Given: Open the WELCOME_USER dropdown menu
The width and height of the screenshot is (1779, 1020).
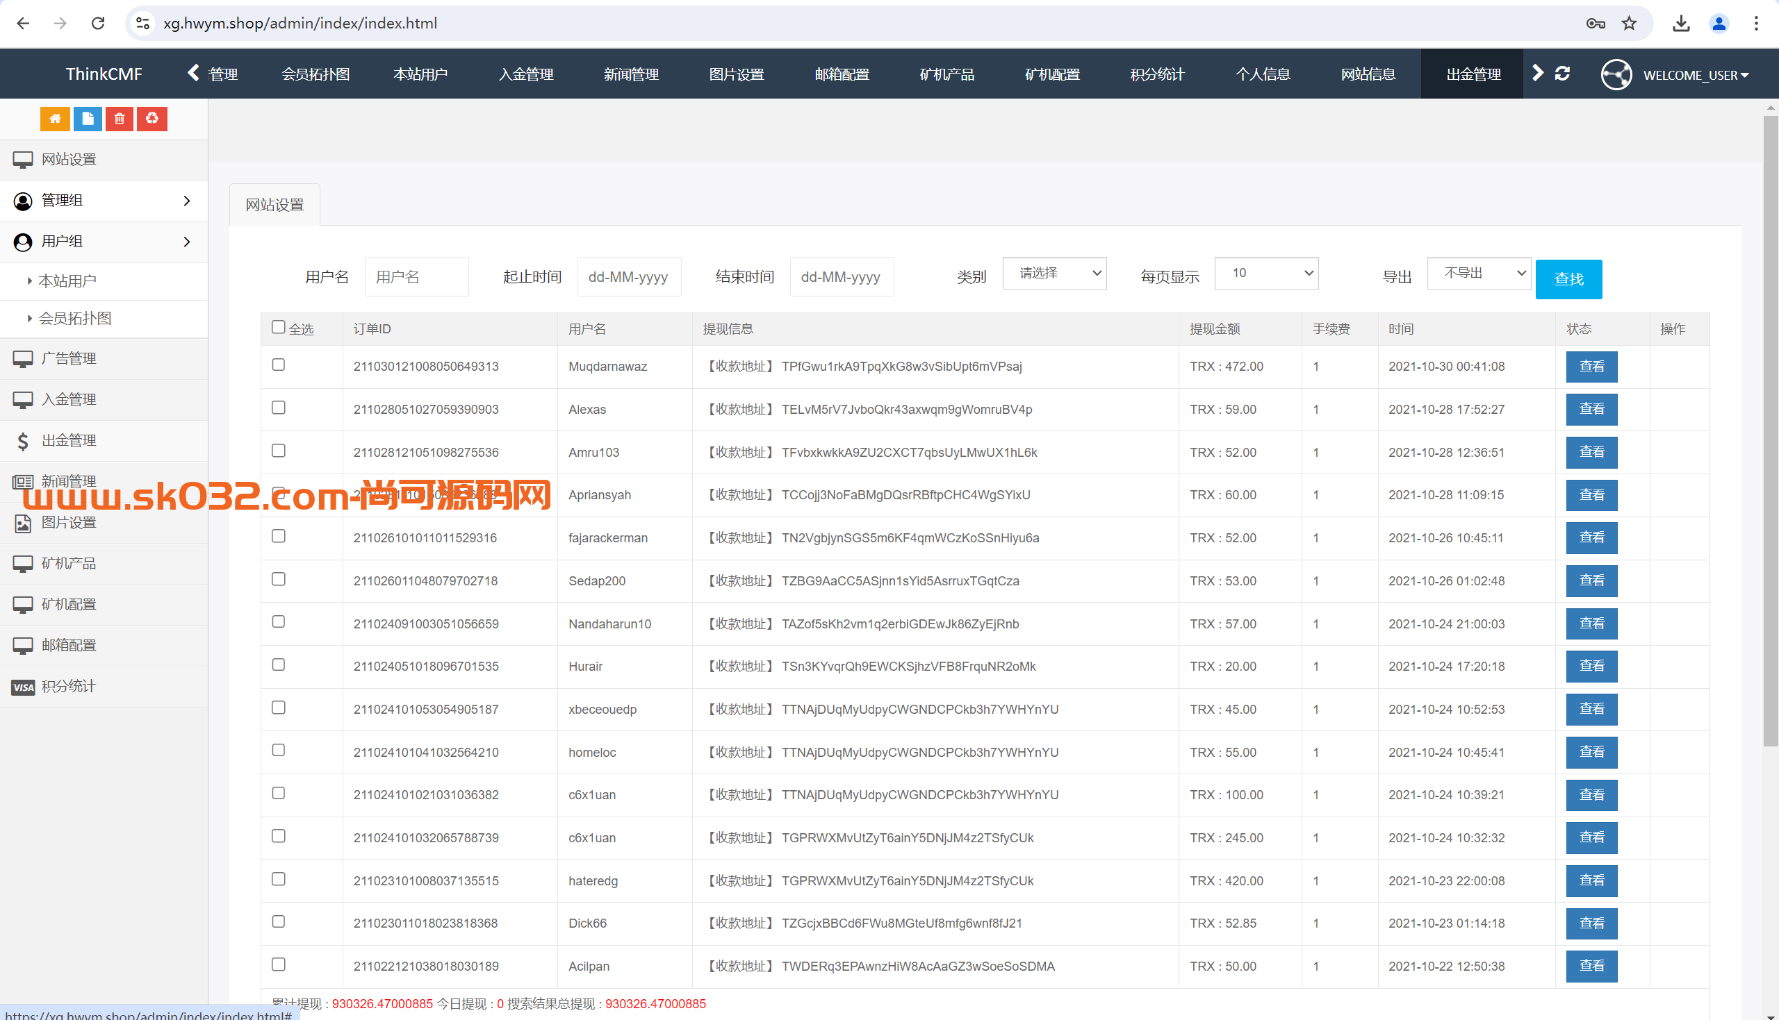Looking at the screenshot, I should coord(1696,75).
